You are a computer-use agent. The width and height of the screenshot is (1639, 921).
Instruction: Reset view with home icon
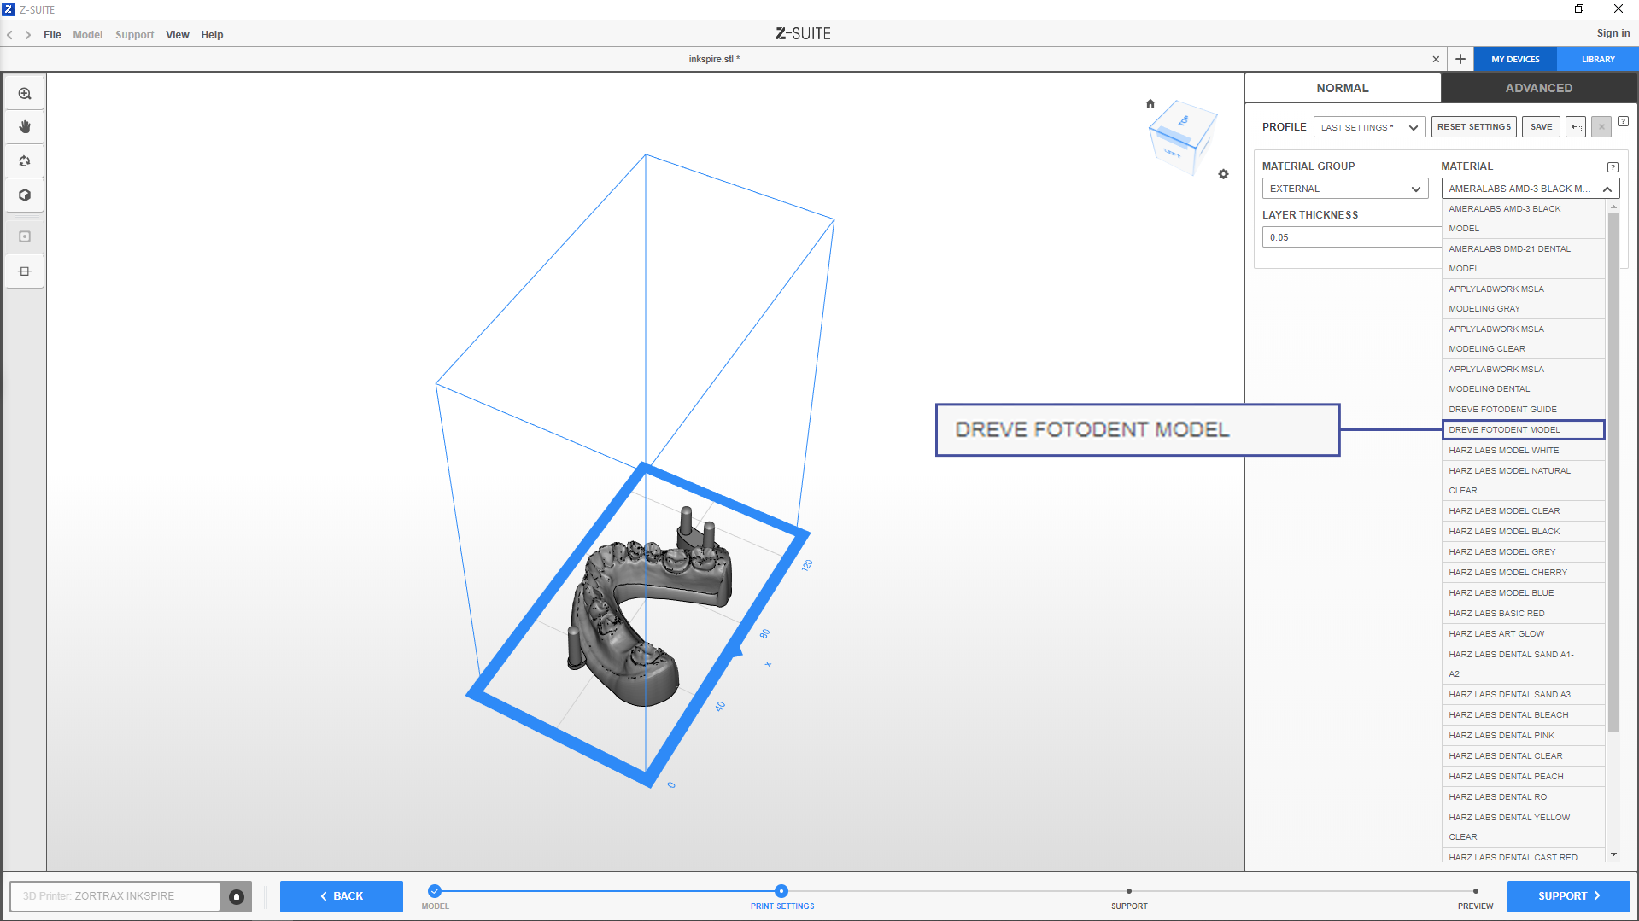(x=1150, y=104)
